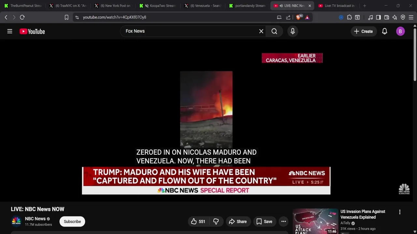Viewport: 417px width, 234px height.
Task: Open Leo AI sparkle assistant
Action: (395, 17)
